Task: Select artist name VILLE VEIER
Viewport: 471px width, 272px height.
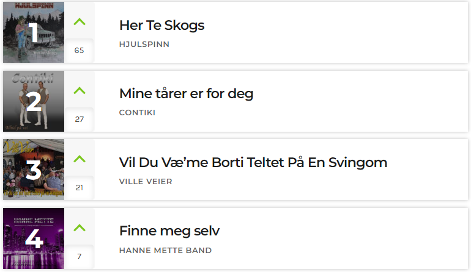Action: (146, 182)
